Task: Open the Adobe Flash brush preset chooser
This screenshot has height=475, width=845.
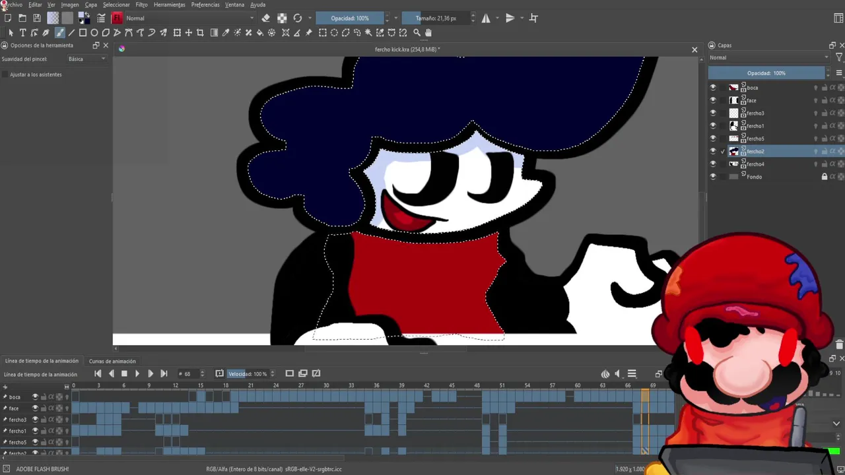Action: [x=117, y=18]
